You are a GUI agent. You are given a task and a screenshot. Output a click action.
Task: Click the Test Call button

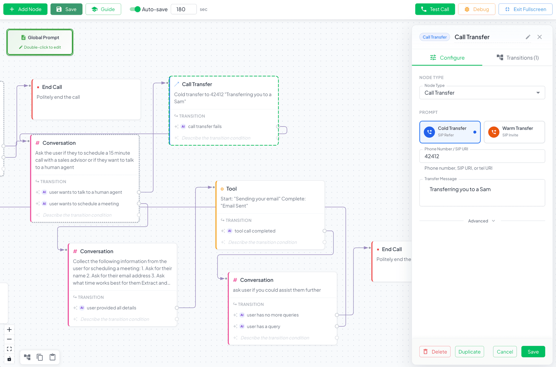tap(435, 9)
